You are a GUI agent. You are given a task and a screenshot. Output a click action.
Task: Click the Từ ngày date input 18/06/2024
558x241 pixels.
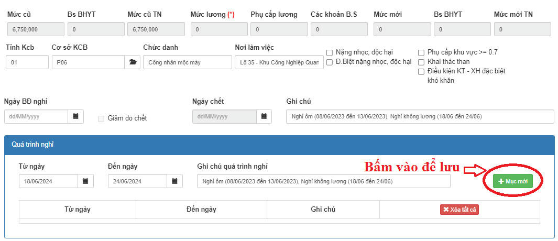coord(49,181)
